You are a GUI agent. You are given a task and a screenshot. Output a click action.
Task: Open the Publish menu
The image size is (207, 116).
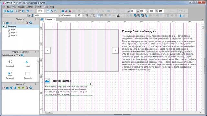38,7
